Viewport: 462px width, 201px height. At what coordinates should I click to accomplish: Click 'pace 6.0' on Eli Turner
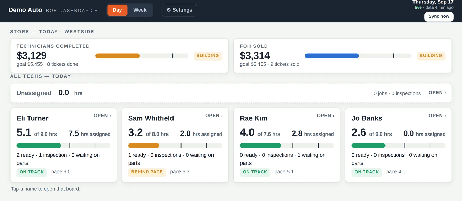[61, 172]
